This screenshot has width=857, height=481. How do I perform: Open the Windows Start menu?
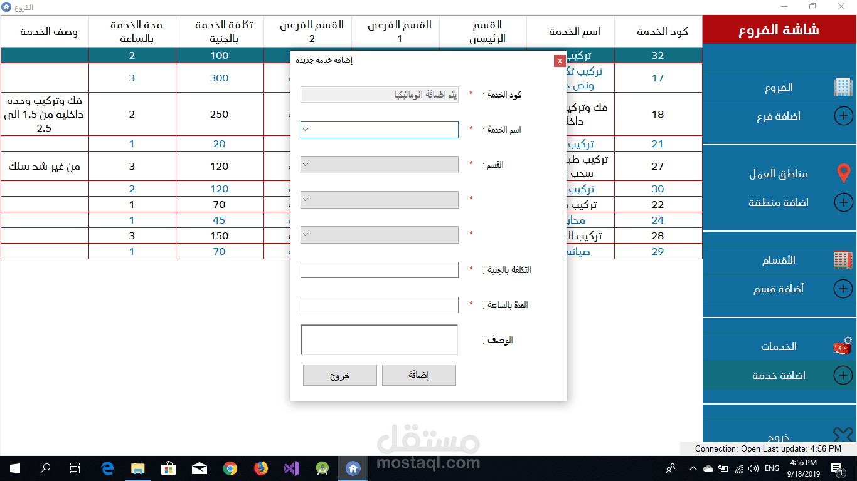coord(15,468)
